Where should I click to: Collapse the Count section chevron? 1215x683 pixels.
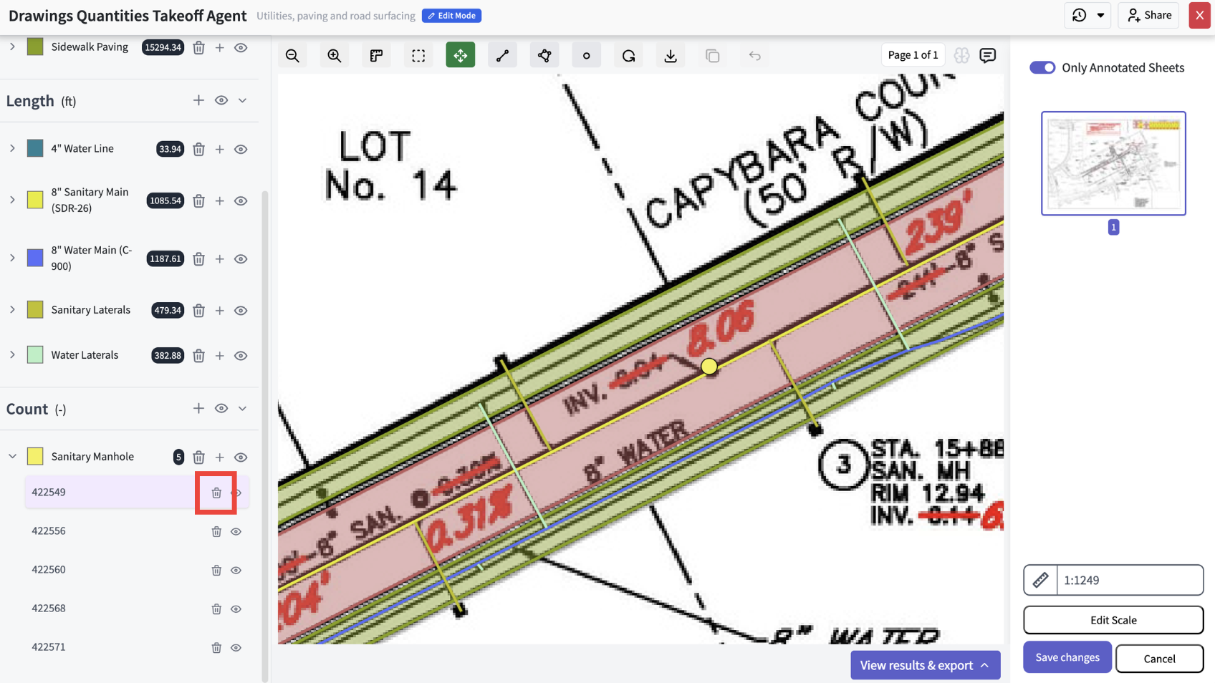[x=243, y=408]
